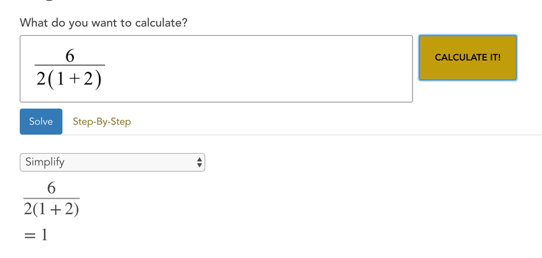The image size is (542, 258).
Task: Click the leading 2 in input denominator
Action: click(x=41, y=80)
